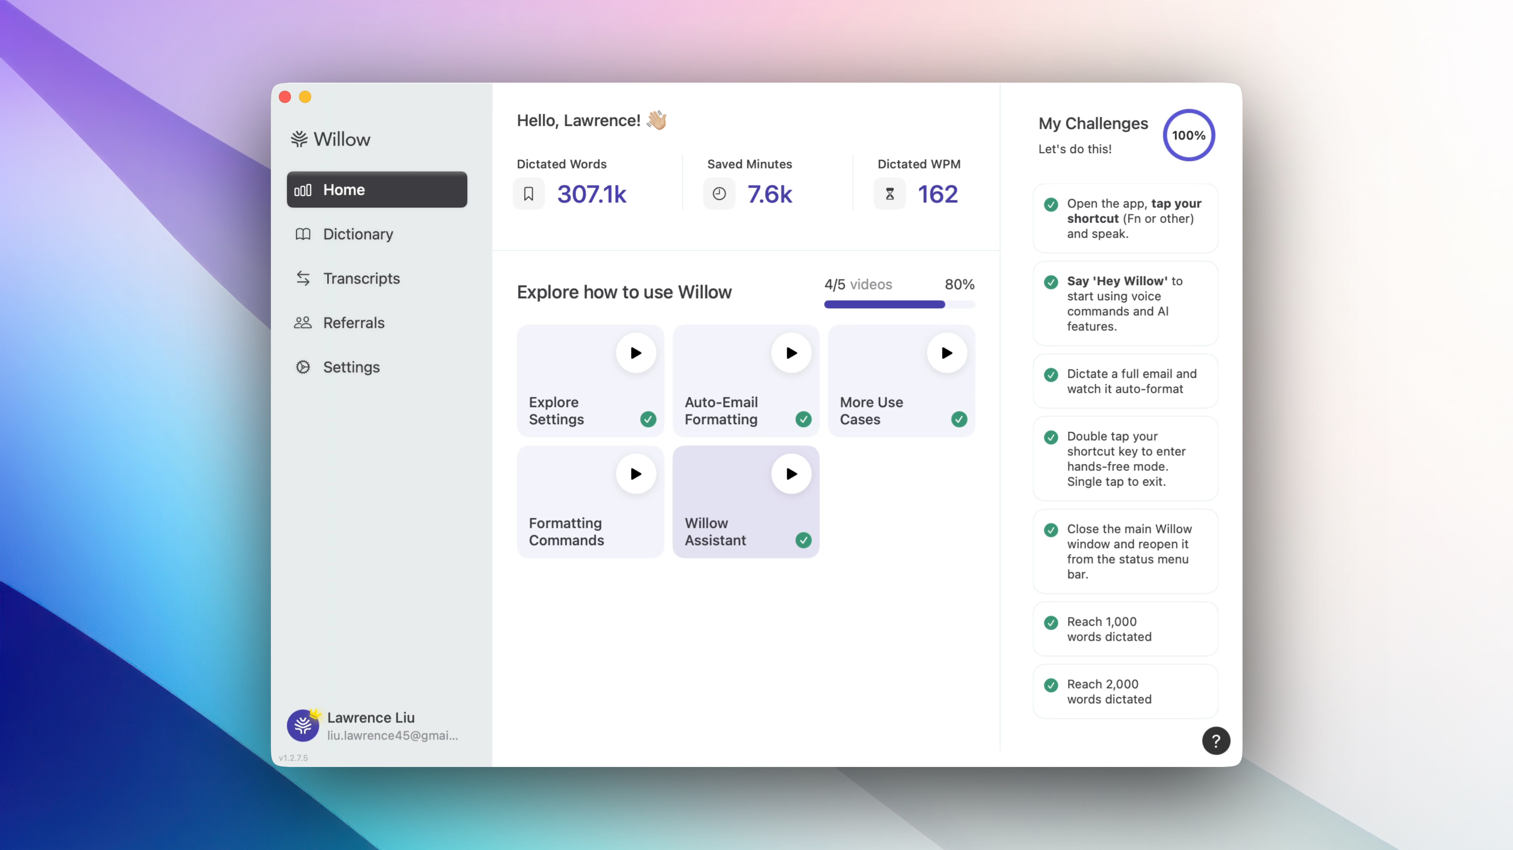Click the More Use Cases completed checkmark

(959, 419)
